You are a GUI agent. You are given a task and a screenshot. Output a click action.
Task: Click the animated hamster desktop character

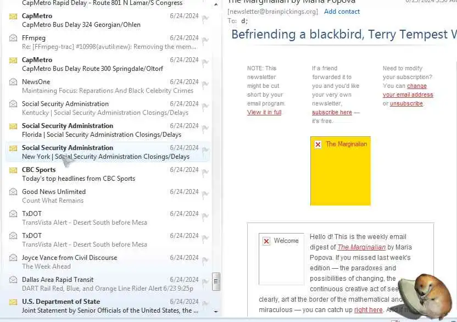pyautogui.click(x=425, y=297)
